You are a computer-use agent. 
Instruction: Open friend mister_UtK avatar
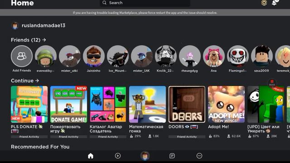(x=142, y=56)
